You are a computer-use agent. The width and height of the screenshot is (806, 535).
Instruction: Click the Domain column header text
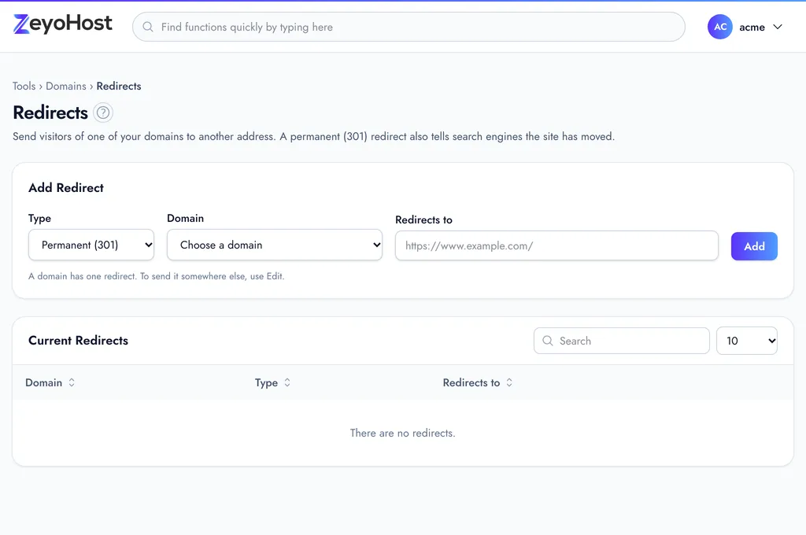click(x=44, y=382)
